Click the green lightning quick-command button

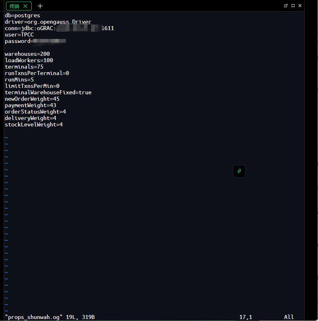pos(239,171)
